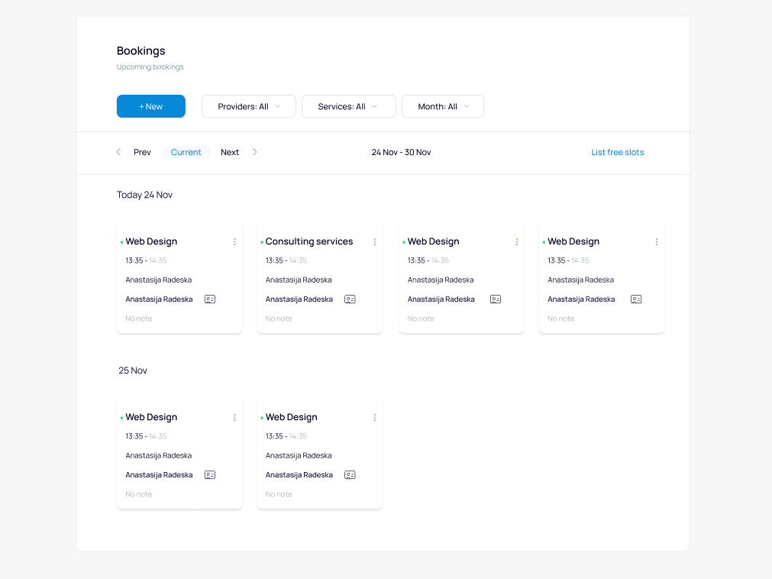Go to the Prev week

[x=142, y=152]
